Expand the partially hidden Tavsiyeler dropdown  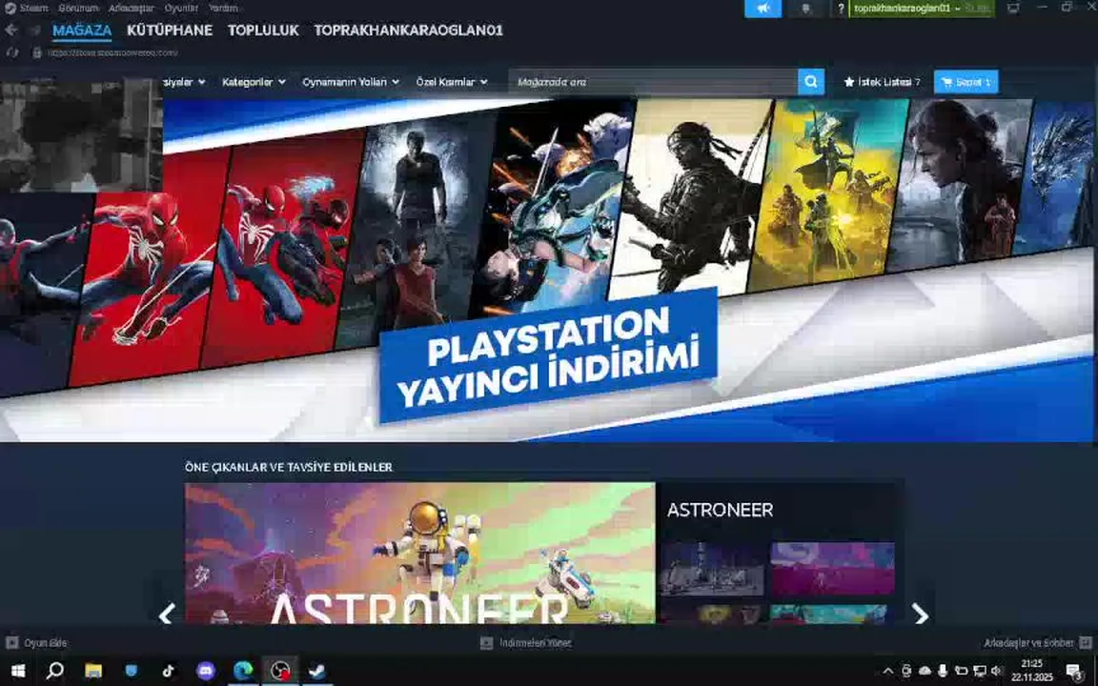(185, 82)
